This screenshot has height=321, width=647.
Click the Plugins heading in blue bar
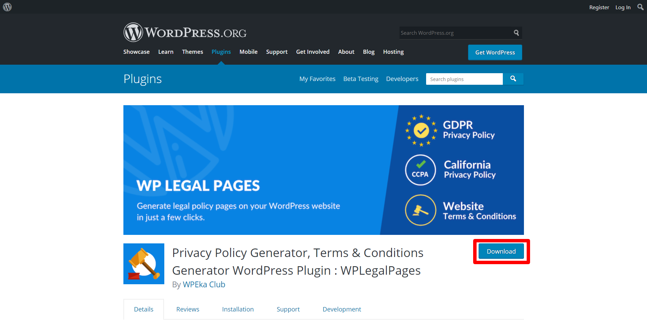point(142,79)
